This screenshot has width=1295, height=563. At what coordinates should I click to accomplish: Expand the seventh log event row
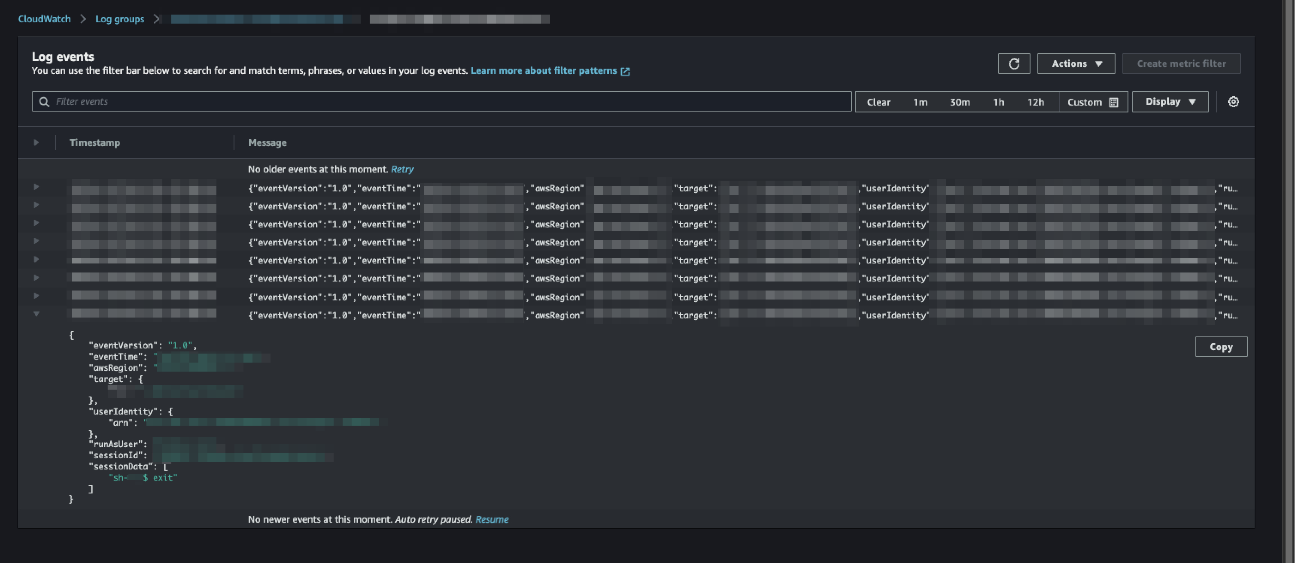(36, 296)
